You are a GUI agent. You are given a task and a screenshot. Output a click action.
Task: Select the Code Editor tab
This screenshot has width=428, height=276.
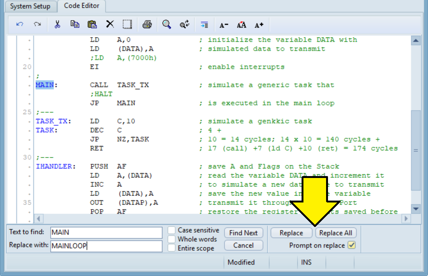[x=82, y=6]
